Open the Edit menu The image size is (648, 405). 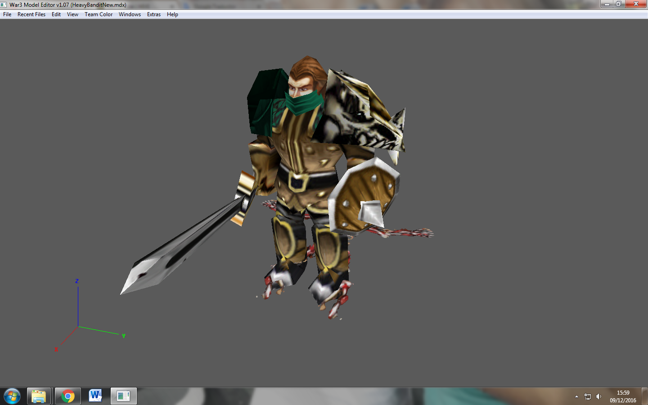tap(56, 14)
